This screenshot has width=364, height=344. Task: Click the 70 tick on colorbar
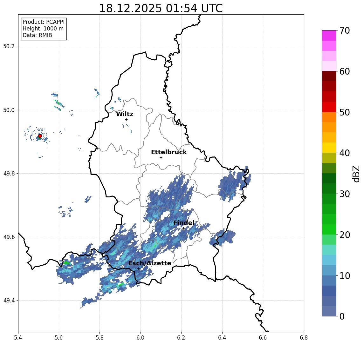click(345, 30)
